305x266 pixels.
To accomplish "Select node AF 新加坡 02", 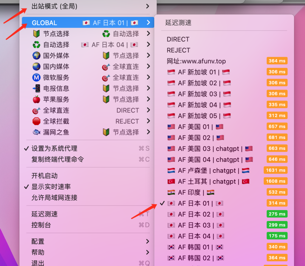I will point(224,83).
